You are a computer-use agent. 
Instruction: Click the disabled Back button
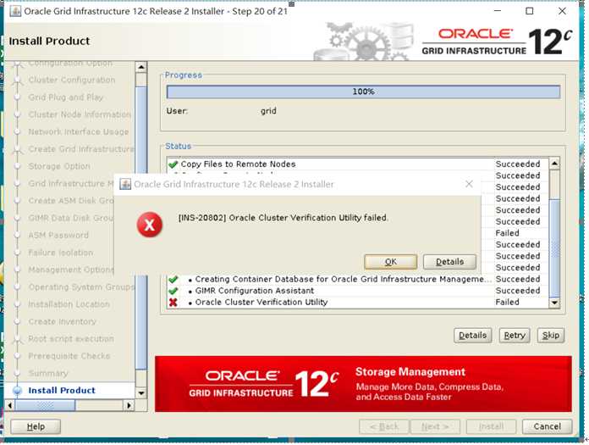pos(384,426)
